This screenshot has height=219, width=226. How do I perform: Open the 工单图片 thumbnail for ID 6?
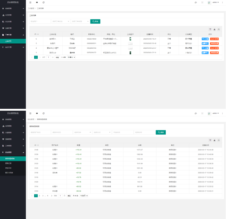130,39
